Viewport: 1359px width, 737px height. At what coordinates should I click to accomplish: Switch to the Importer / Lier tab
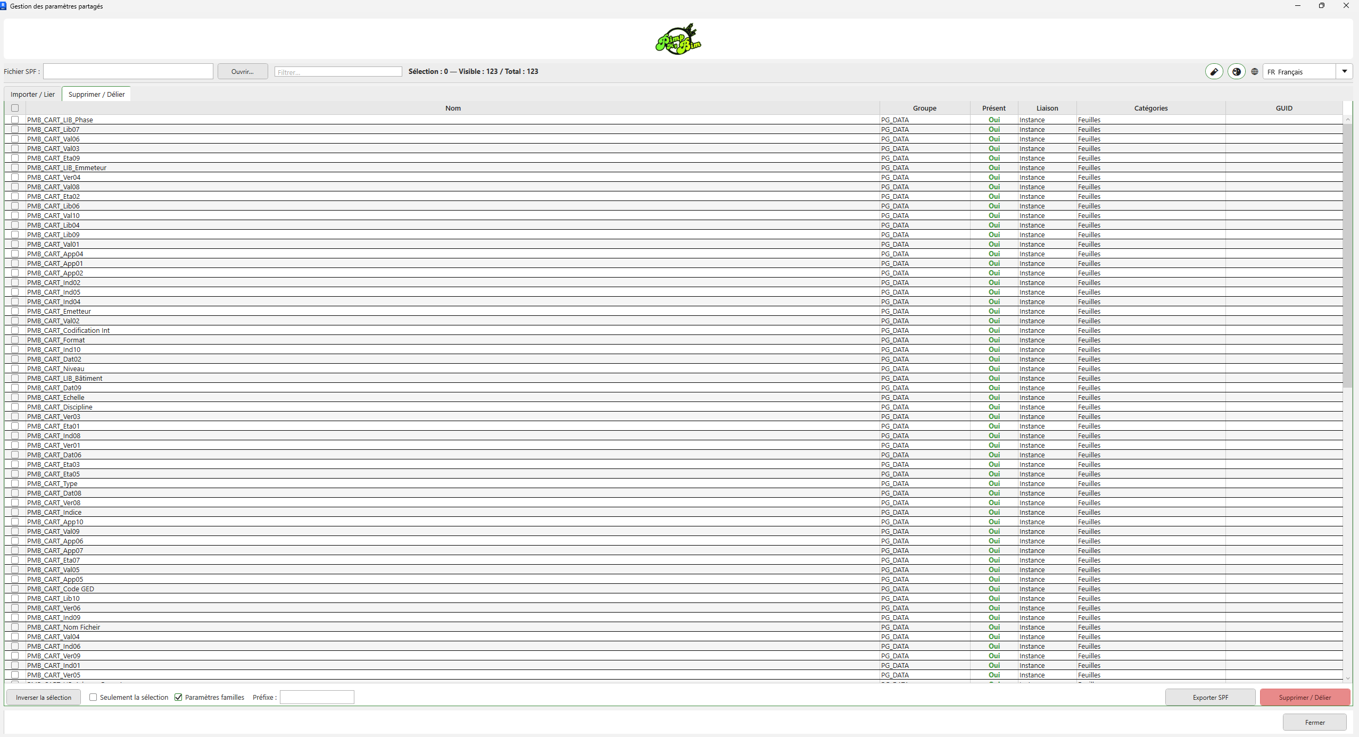(32, 94)
